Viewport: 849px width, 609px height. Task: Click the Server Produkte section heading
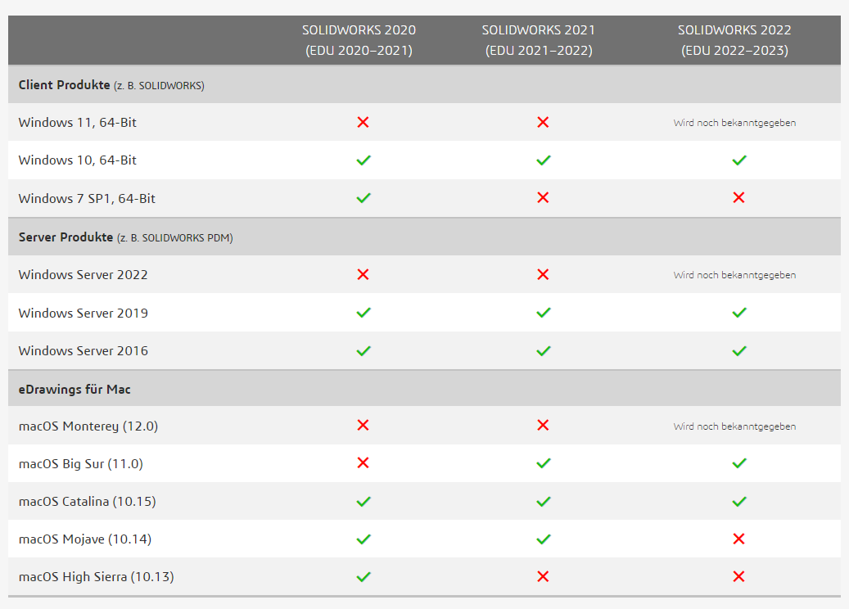pos(125,237)
